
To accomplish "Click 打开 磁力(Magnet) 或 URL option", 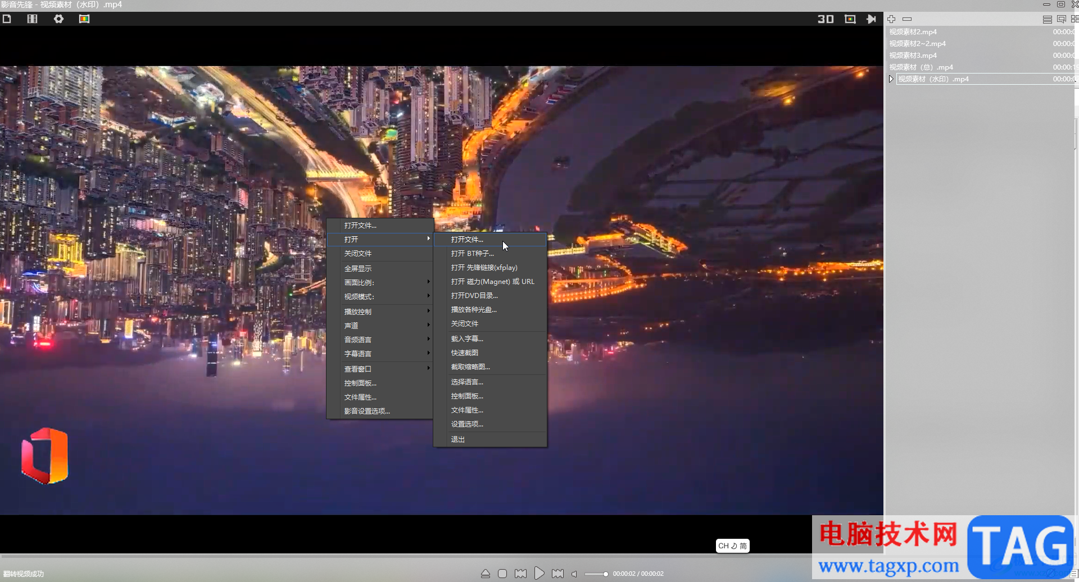I will (490, 281).
